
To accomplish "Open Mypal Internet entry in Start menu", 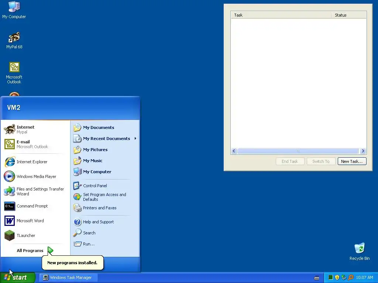I will tap(35, 129).
